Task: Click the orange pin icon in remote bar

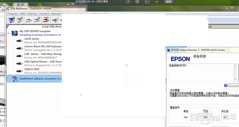Action: [157, 2]
